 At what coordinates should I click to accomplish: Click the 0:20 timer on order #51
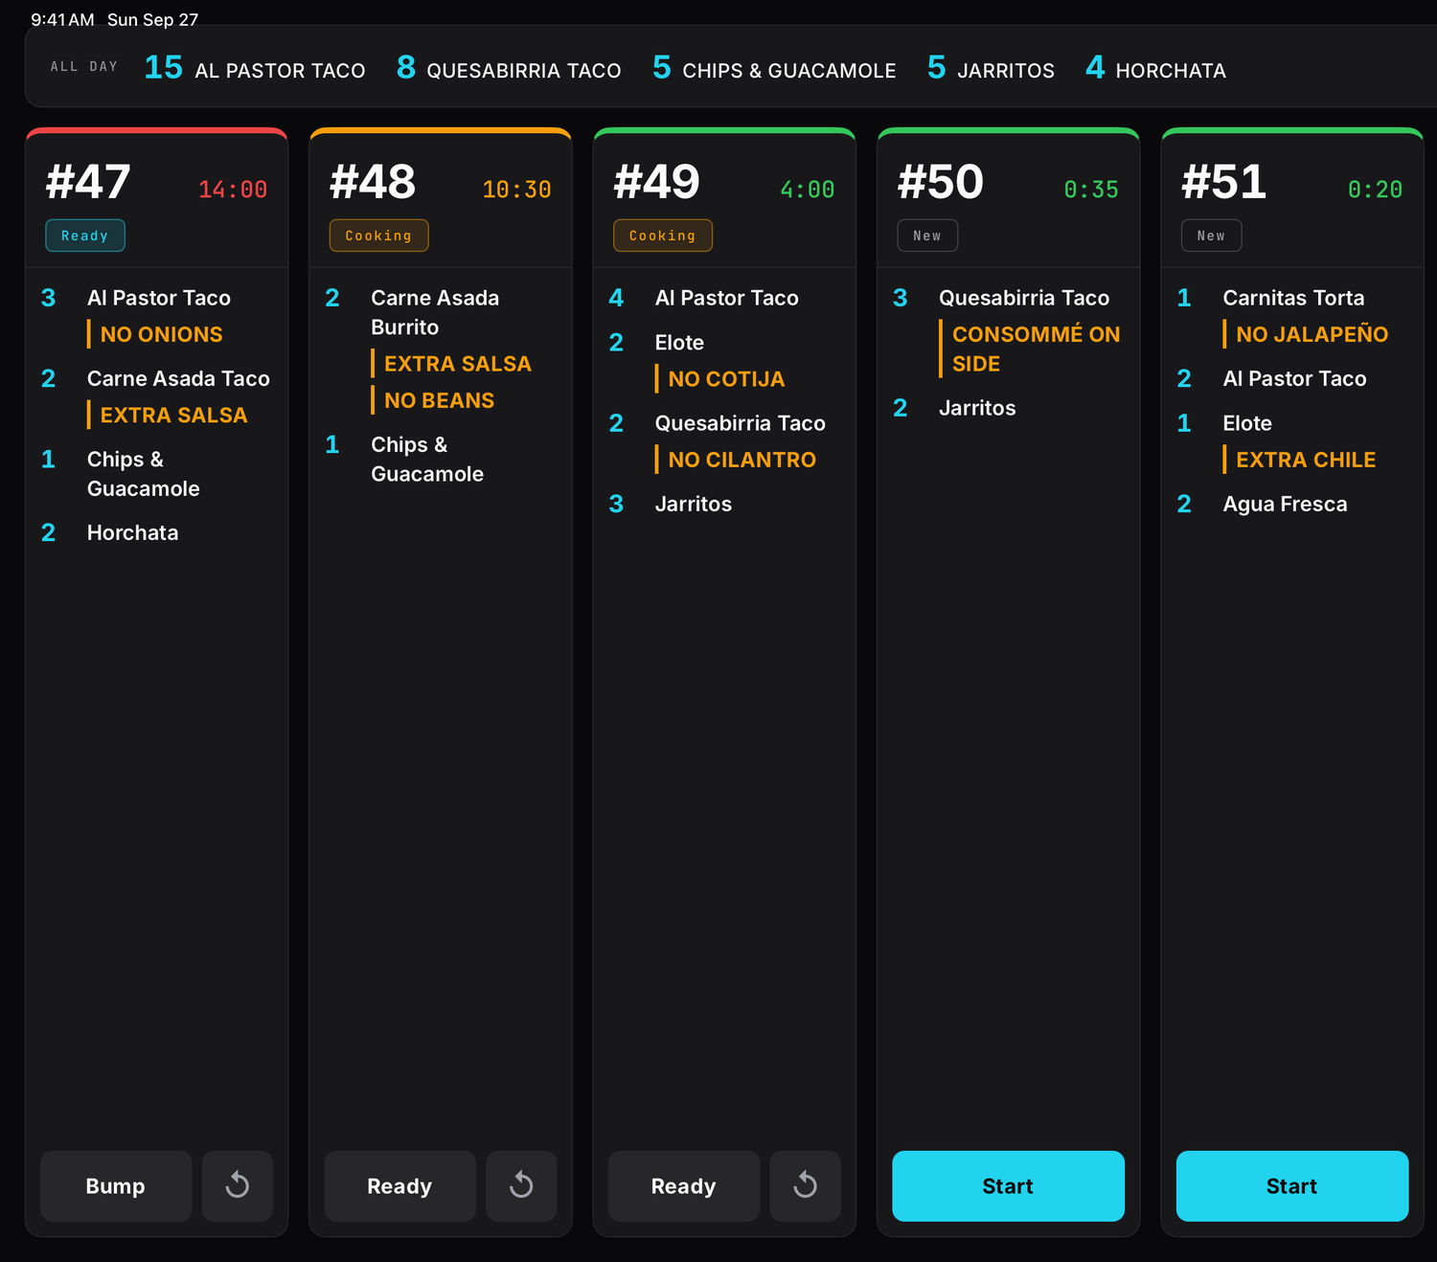(1375, 190)
